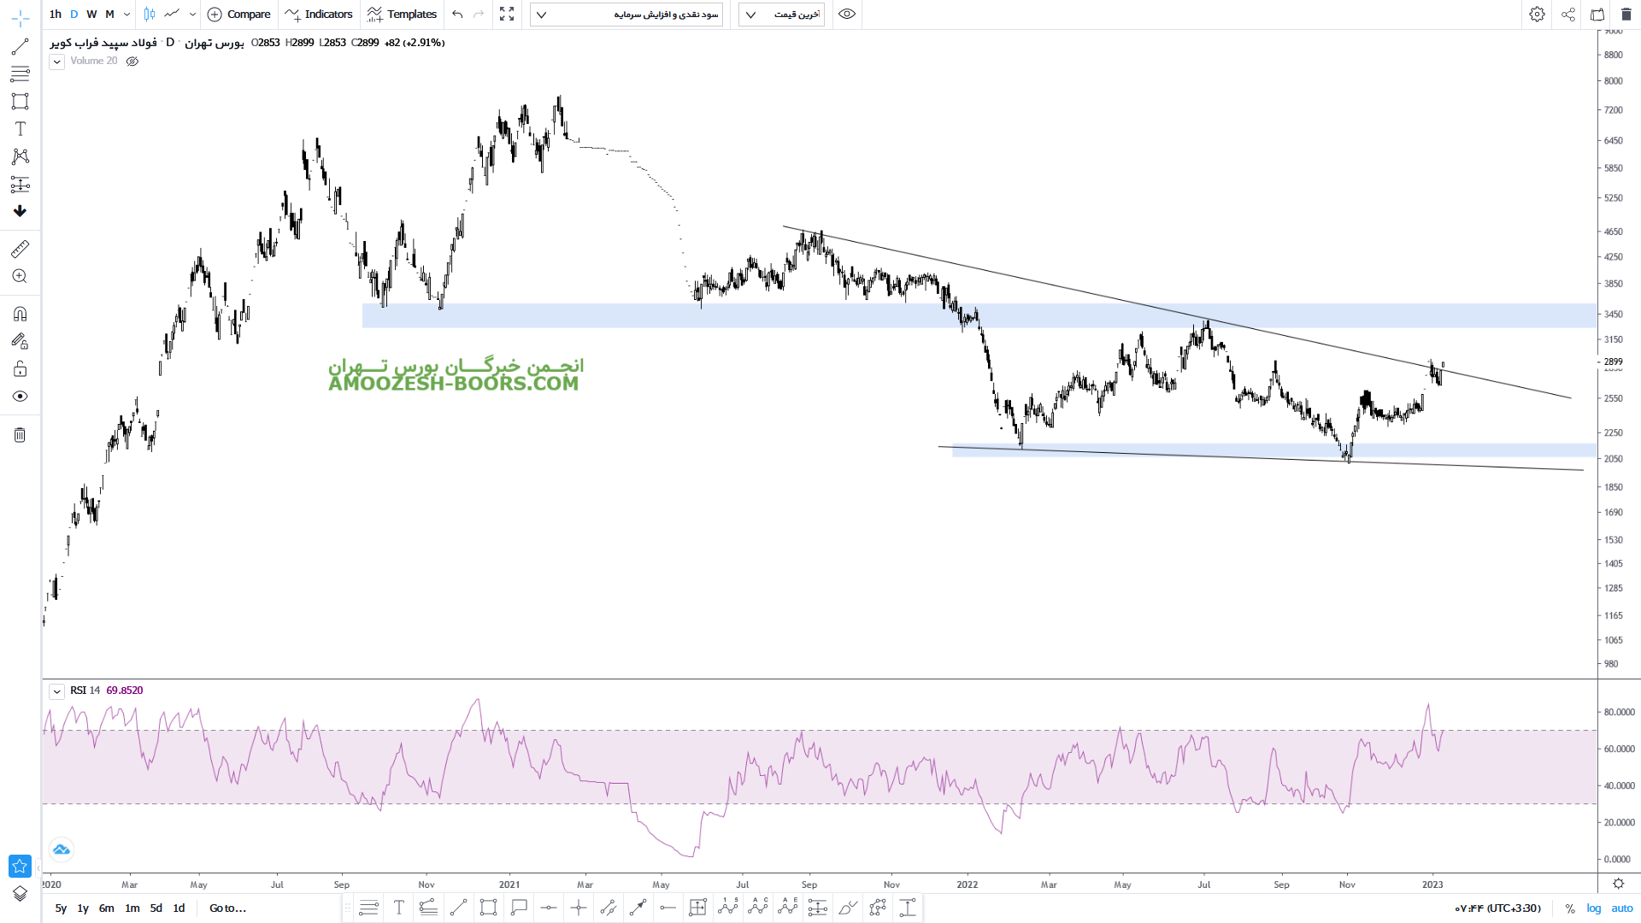The height and width of the screenshot is (923, 1641).
Task: Toggle hide all drawings eye in sidebar
Action: click(20, 397)
